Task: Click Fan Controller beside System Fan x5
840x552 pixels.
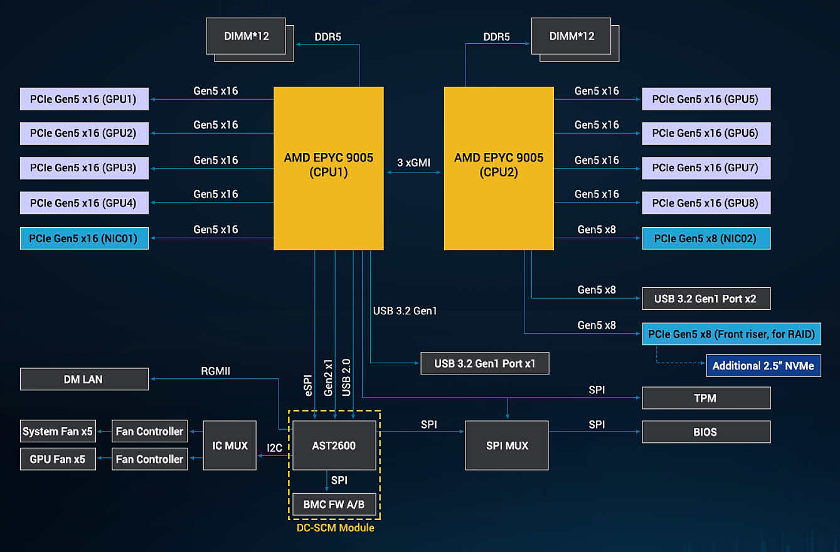Action: click(150, 432)
